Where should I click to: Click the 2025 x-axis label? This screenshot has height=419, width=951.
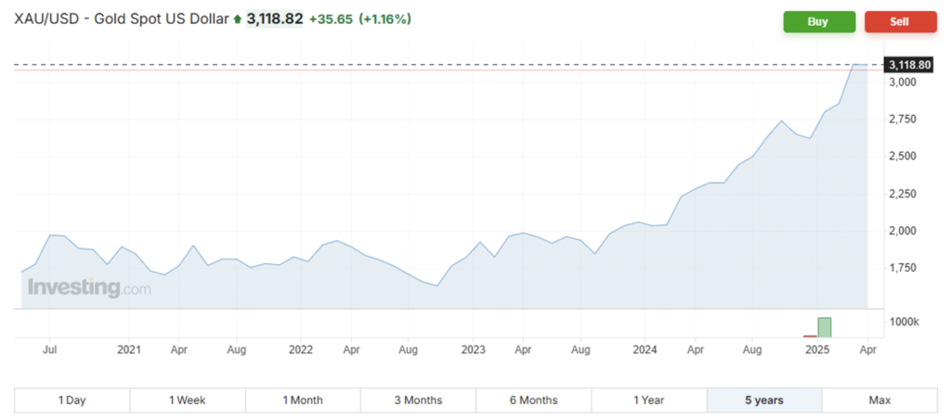(817, 350)
